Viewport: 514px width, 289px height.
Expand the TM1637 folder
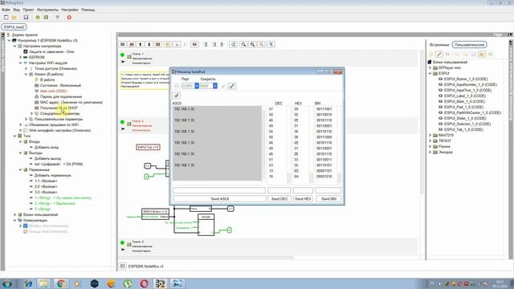(x=430, y=140)
